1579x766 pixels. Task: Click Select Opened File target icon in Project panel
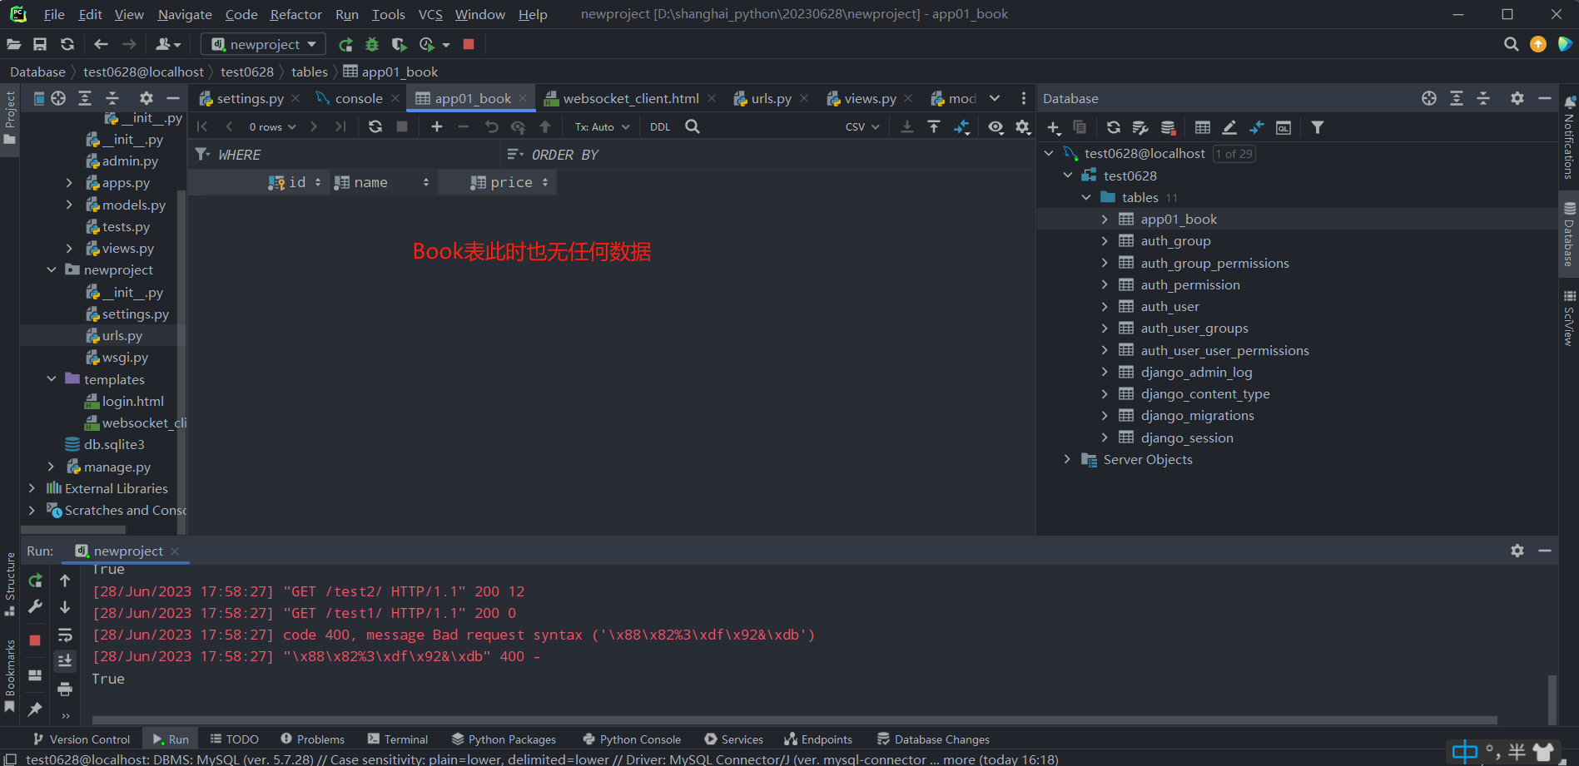58,98
